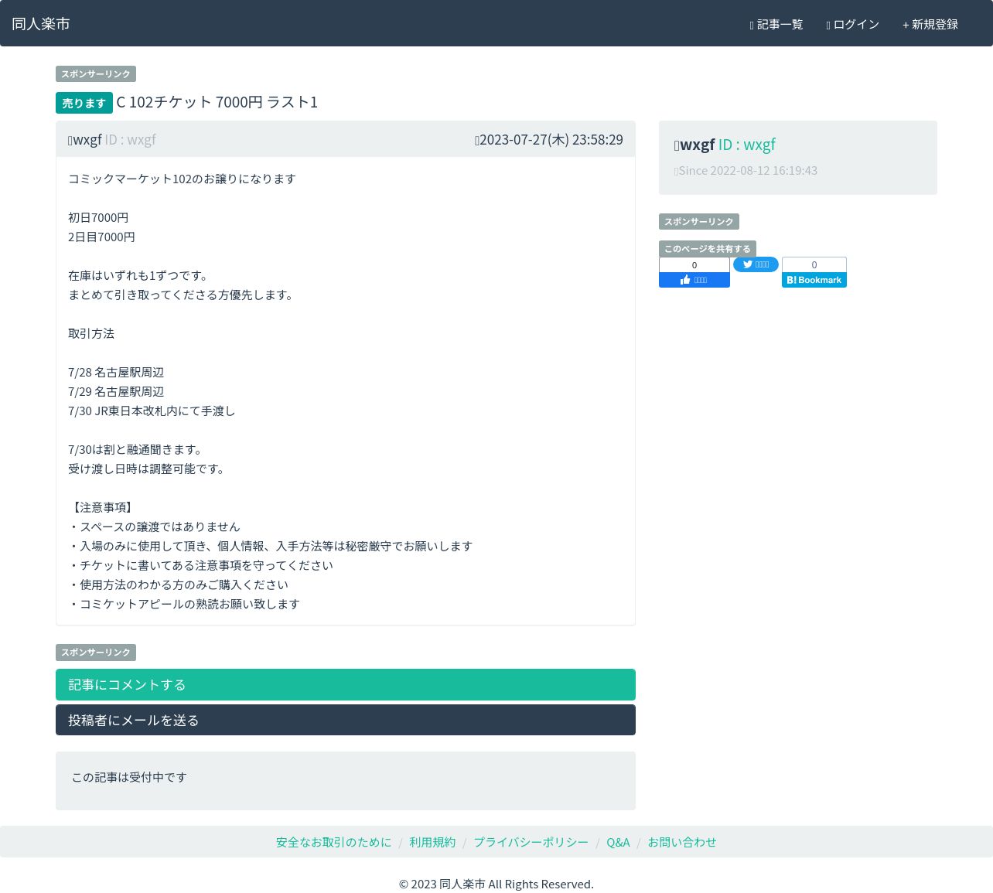Click the line 7/30 JR東日本改札内にて手渡し
Image resolution: width=993 pixels, height=893 pixels.
(x=152, y=411)
